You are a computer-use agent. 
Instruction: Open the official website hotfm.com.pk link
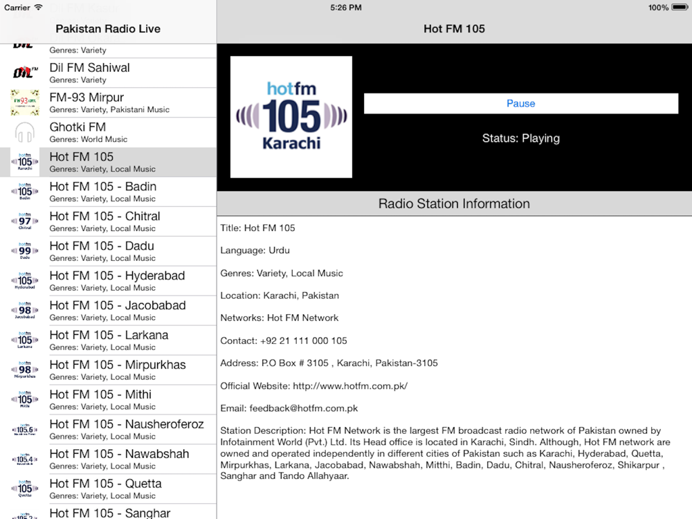(350, 385)
